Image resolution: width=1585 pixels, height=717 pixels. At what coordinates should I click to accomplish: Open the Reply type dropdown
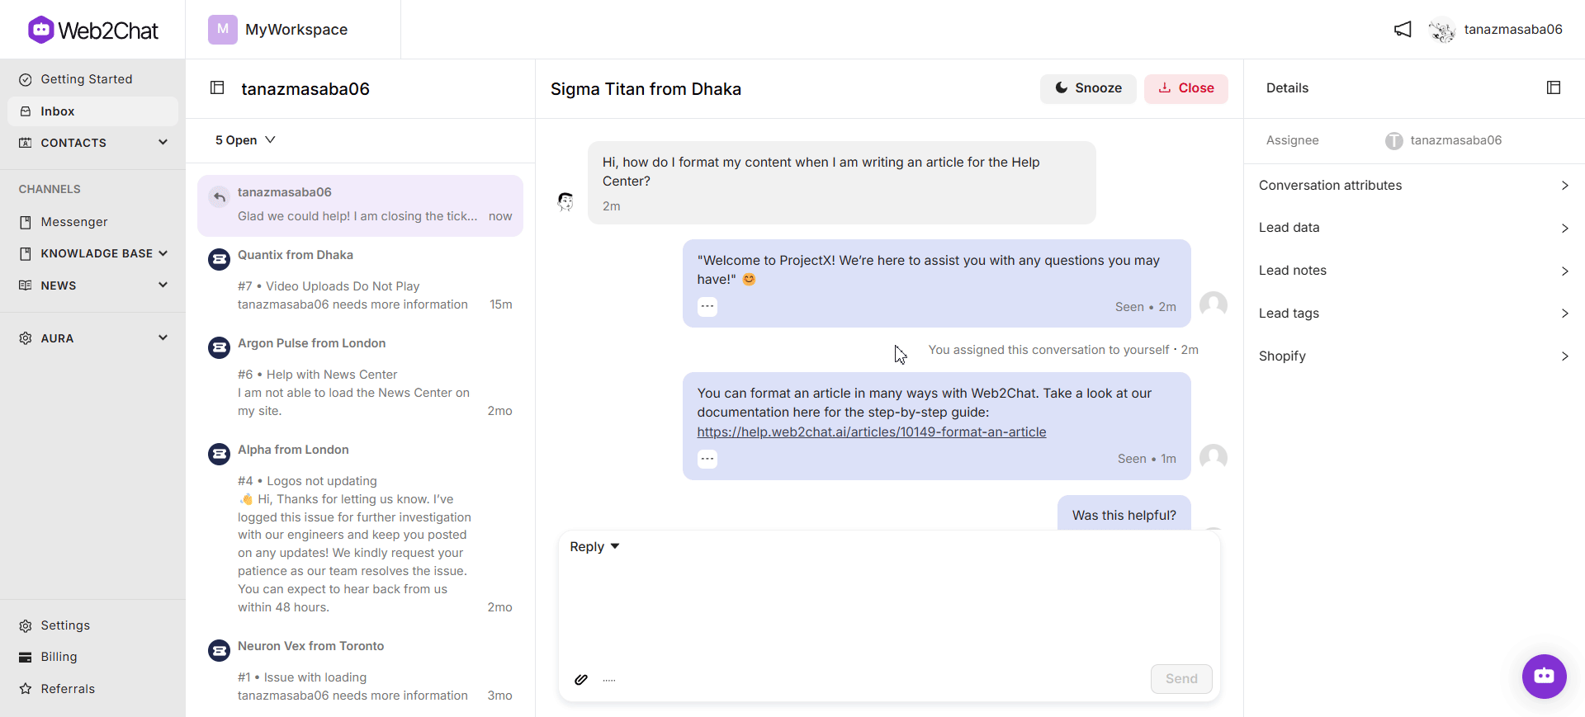pos(594,547)
